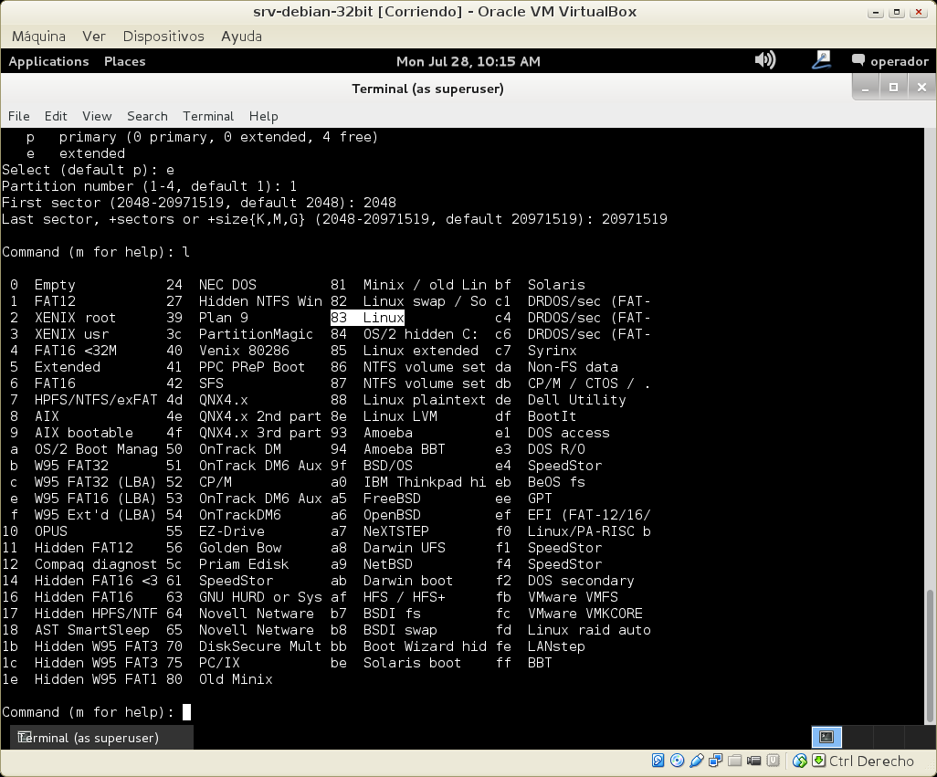This screenshot has width=937, height=777.
Task: Click the optical disc status icon
Action: pos(678,761)
